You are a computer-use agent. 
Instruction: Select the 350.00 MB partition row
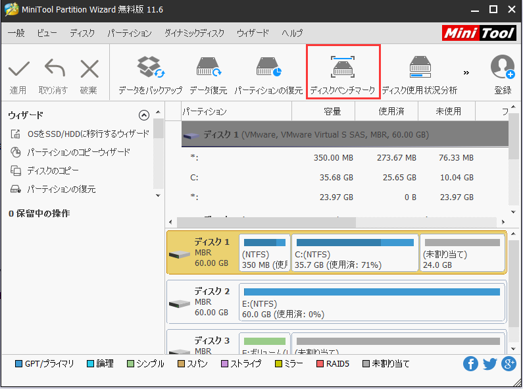point(345,157)
